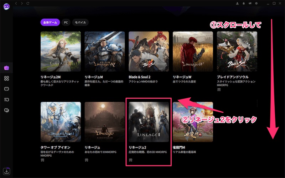Image resolution: width=285 pixels, height=178 pixels.
Task: Open the 雀龍門M game cover
Action: 193,122
